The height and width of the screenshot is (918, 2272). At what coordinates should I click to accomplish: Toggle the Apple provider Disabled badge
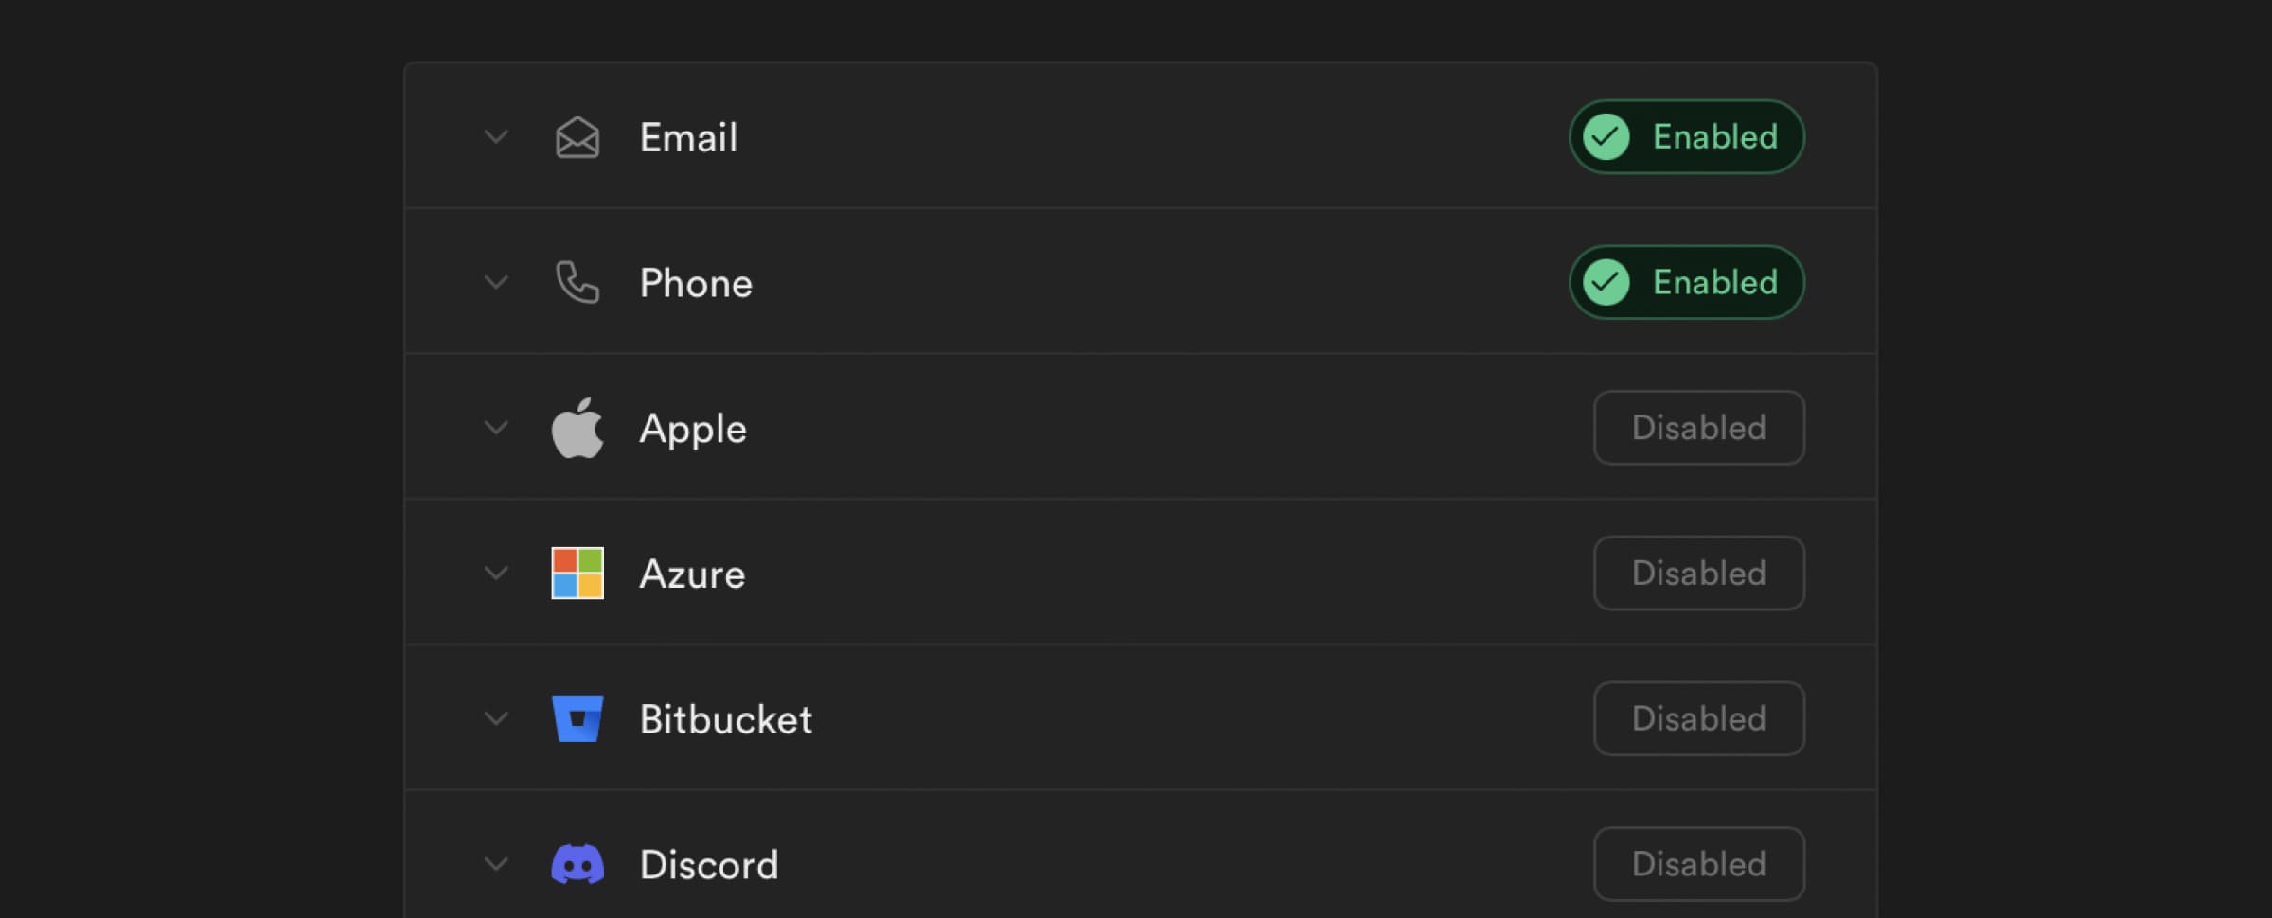point(1698,428)
